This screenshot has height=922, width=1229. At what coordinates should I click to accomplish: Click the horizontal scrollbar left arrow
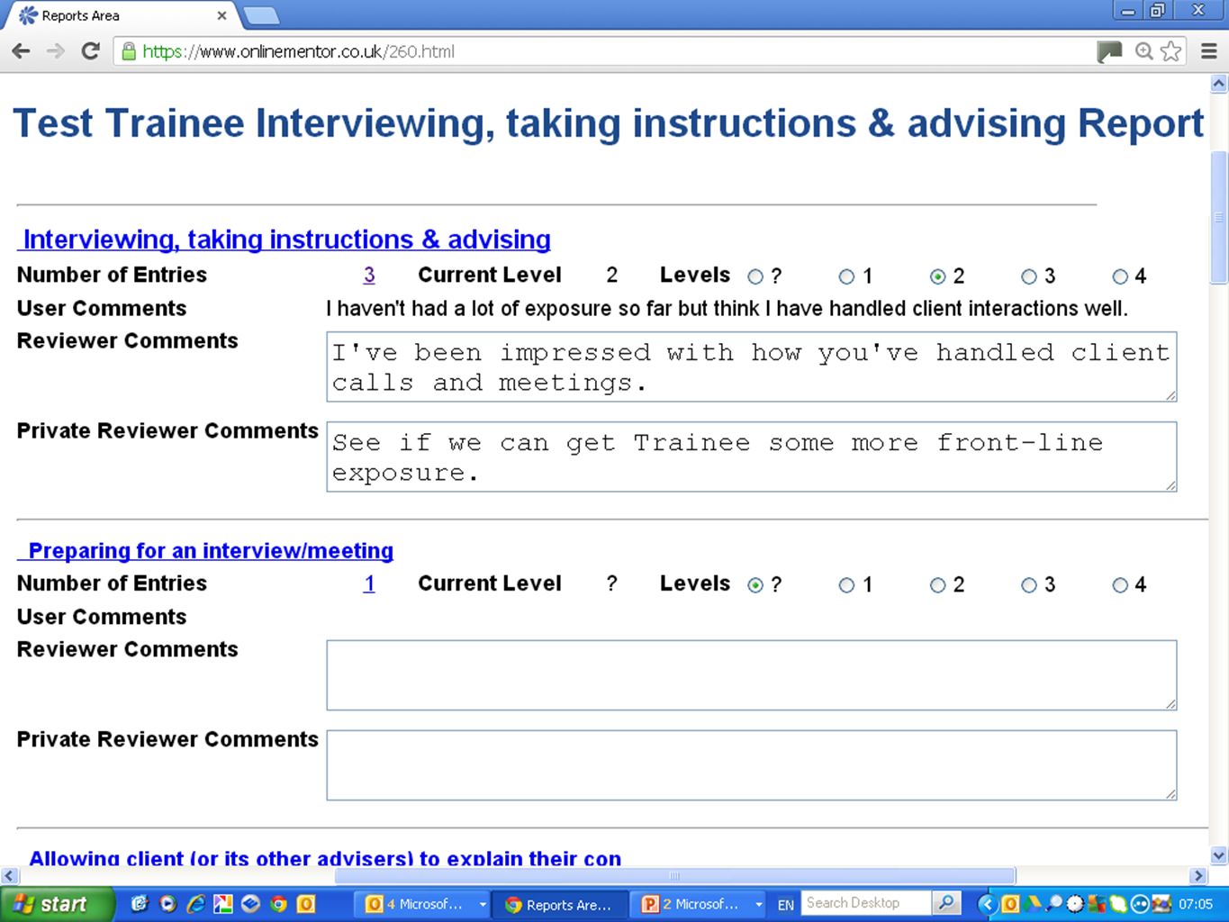pos(9,875)
